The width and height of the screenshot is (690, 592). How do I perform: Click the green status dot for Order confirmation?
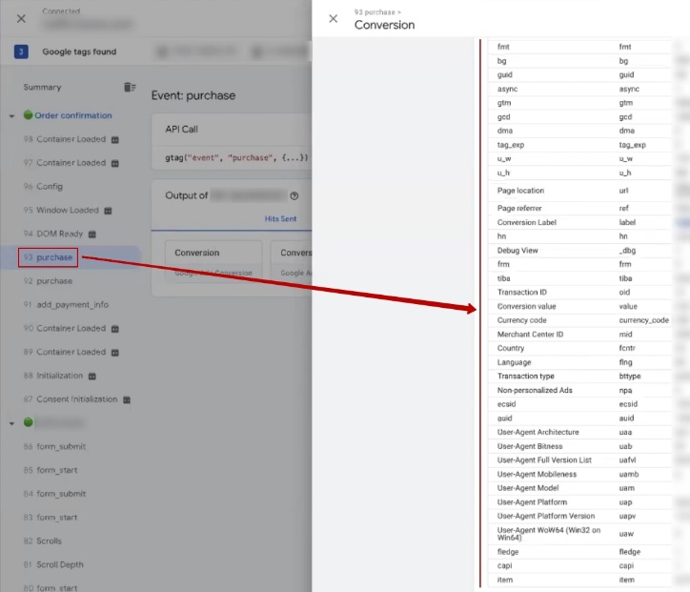pyautogui.click(x=28, y=115)
